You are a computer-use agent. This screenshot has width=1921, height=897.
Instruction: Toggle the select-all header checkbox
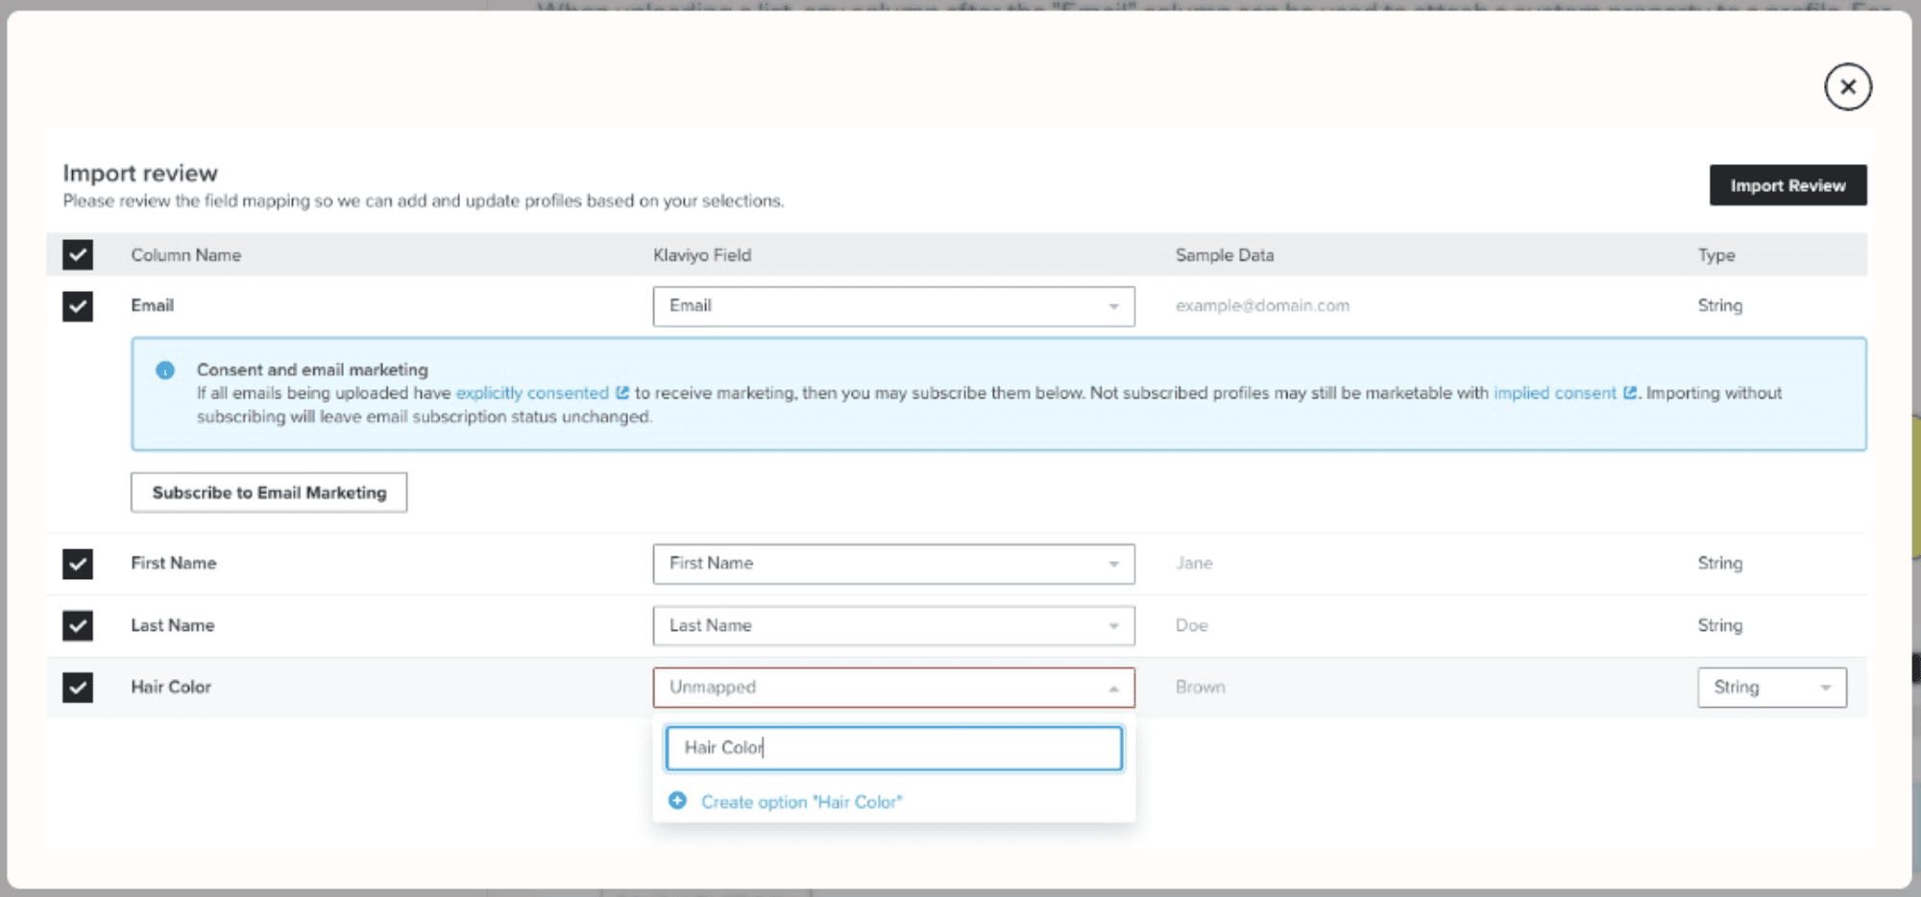coord(78,255)
